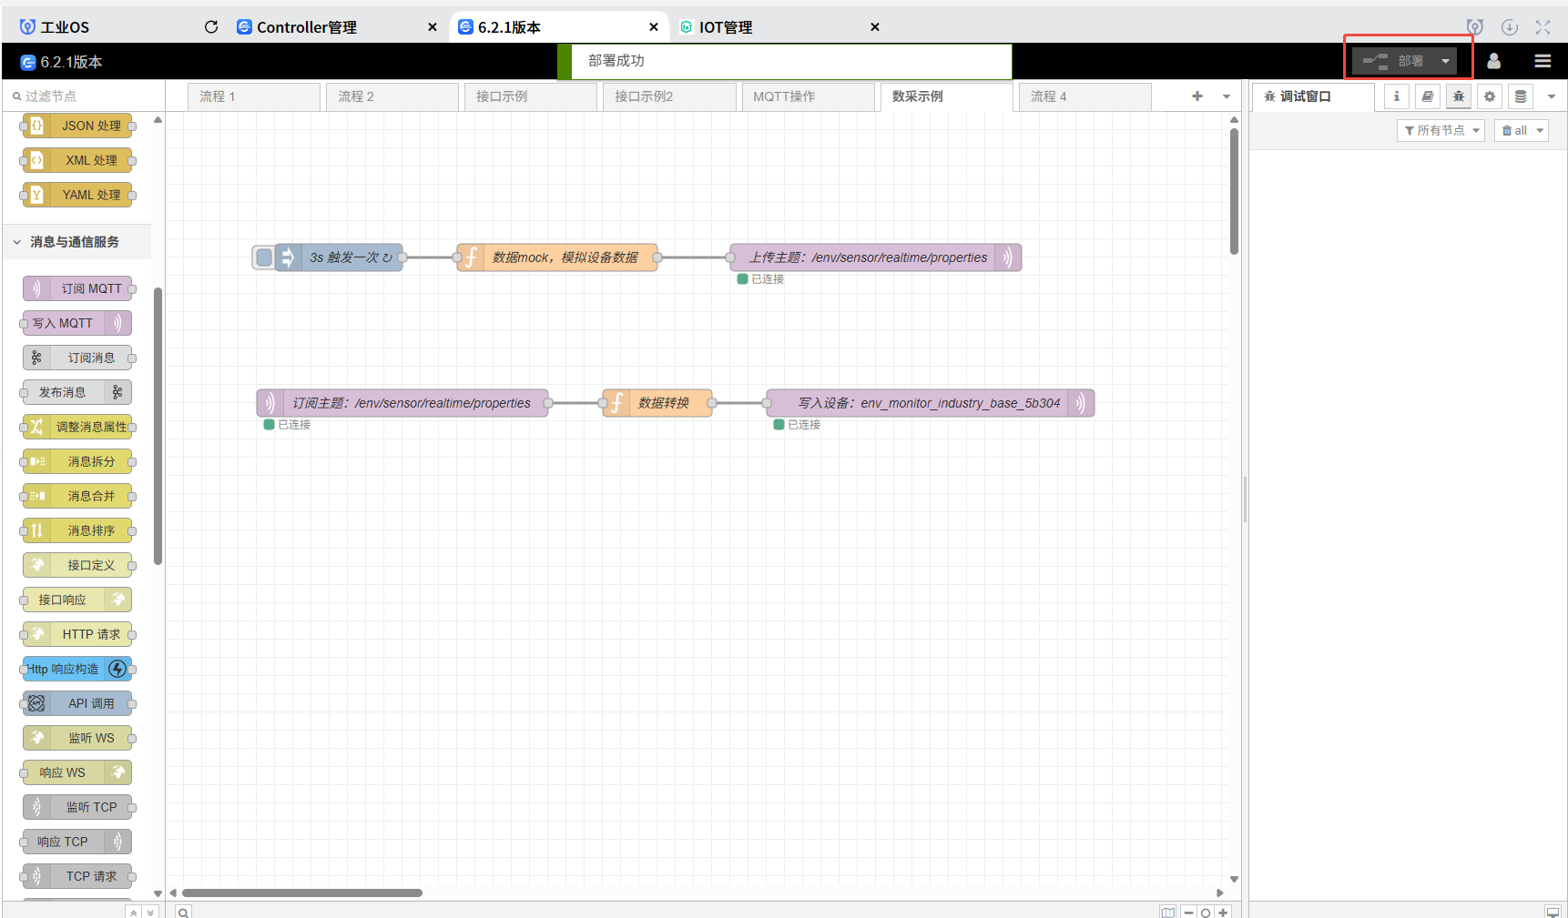Viewport: 1568px width, 918px height.
Task: Toggle the navigator map view
Action: tap(1167, 912)
